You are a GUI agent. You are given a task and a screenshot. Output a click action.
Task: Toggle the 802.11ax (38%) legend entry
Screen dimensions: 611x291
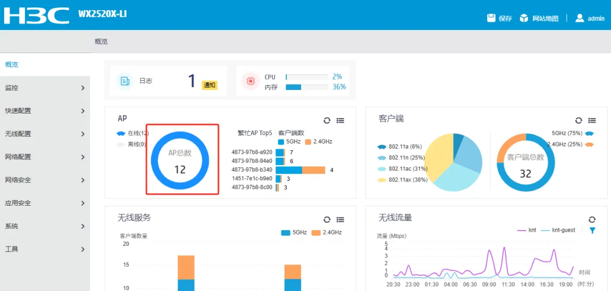click(403, 180)
